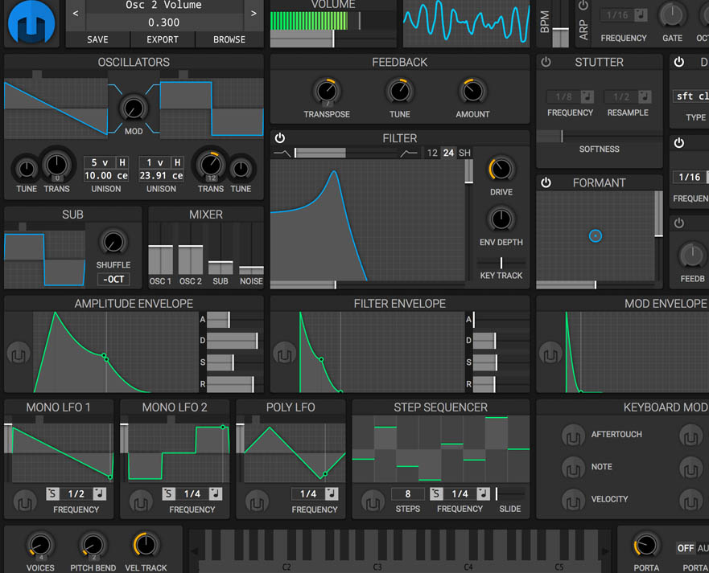The image size is (709, 573).
Task: Toggle the Formant section power button
Action: click(546, 183)
